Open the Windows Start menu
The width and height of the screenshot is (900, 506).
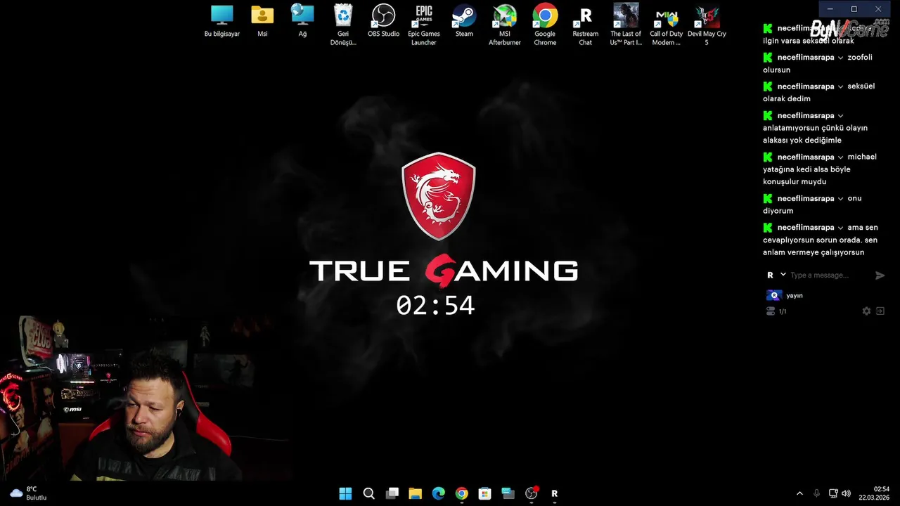click(345, 493)
